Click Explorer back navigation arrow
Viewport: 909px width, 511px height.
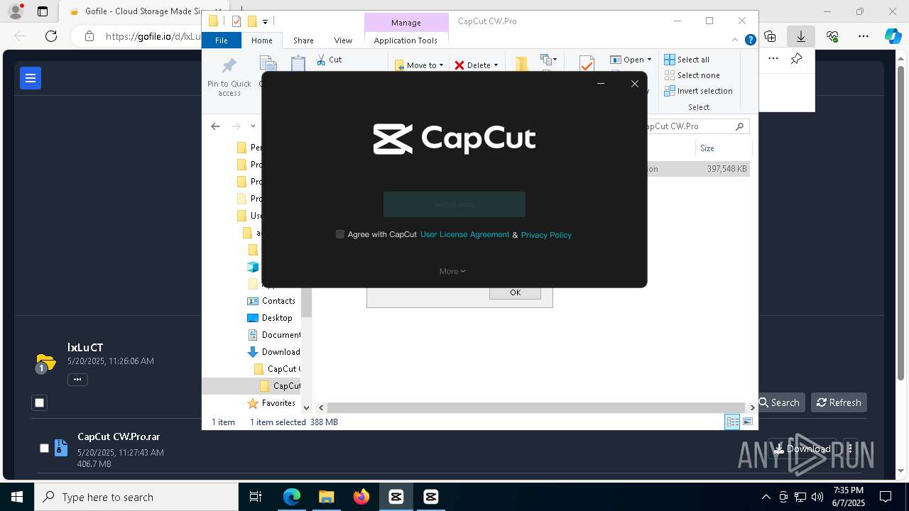(215, 126)
